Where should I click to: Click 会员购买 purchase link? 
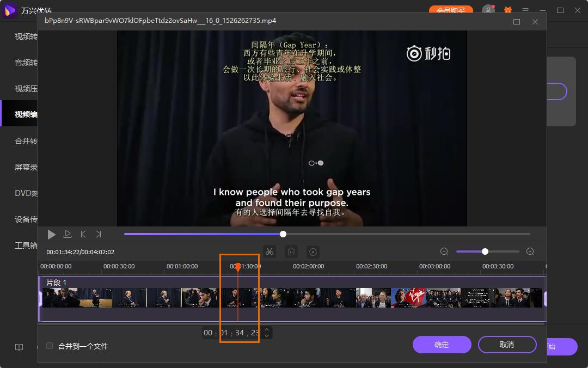(451, 9)
